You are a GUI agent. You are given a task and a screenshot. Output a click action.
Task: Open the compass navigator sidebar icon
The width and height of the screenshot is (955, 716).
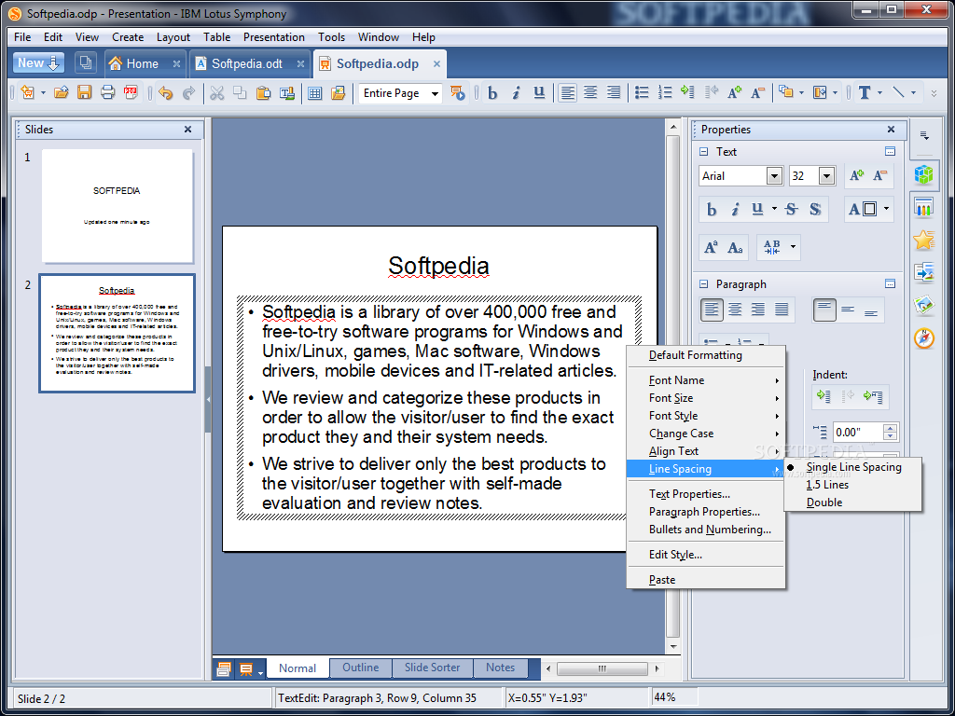(x=924, y=337)
